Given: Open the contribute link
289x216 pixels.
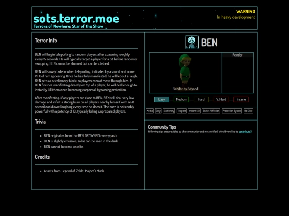Looking at the screenshot, I should [245, 132].
